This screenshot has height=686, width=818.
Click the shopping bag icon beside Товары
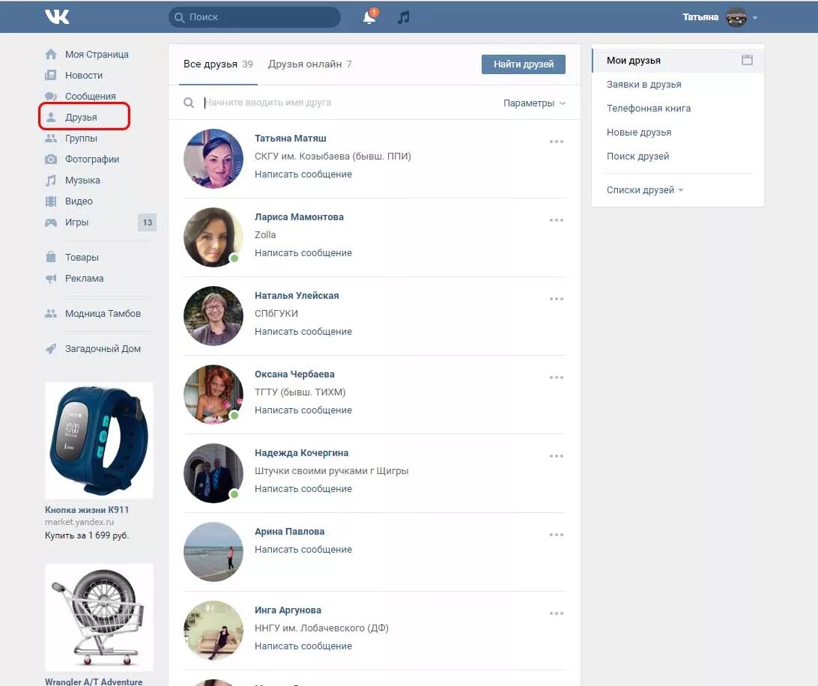[51, 257]
